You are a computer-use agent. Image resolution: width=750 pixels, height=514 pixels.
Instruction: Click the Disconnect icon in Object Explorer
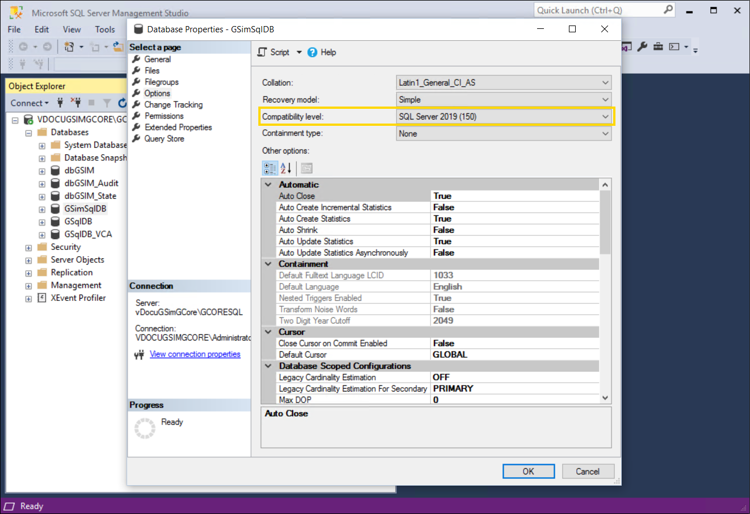click(76, 103)
